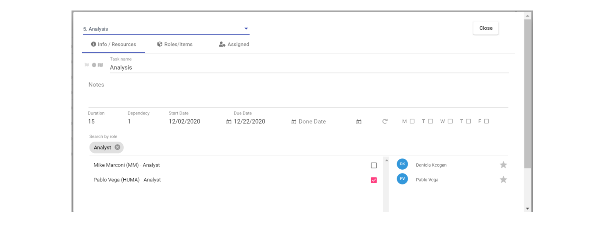This screenshot has width=601, height=230.
Task: Click the circle status icon beside Task name
Action: click(x=94, y=65)
